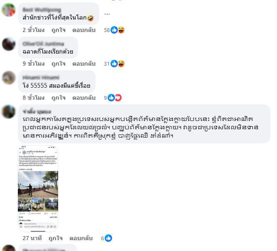Open profile avatar of the Khmer commenter
The image size is (277, 251).
tap(8, 111)
